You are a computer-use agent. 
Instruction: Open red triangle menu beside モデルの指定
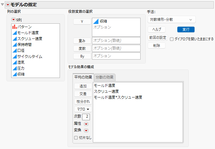click(x=8, y=5)
